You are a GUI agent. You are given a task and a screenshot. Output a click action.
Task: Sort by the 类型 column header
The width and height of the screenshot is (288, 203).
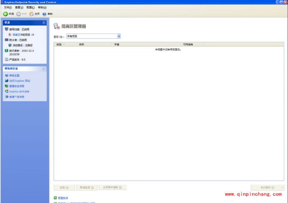tap(65, 44)
